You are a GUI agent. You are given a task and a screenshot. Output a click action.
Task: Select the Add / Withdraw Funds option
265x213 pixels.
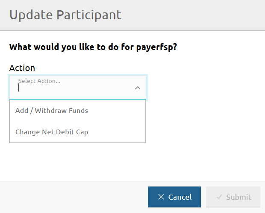coord(52,110)
